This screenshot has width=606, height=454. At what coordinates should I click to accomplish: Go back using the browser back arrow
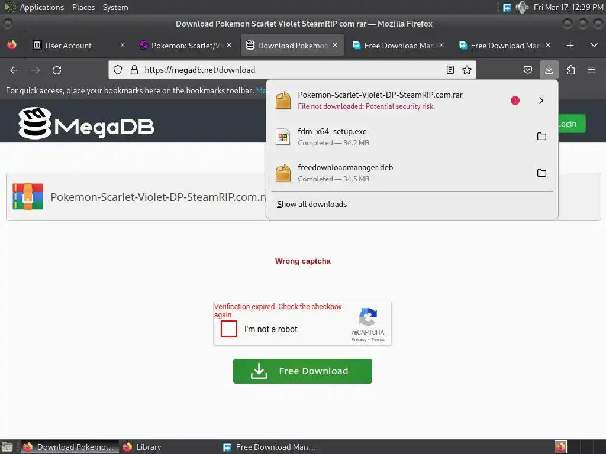[x=14, y=70]
